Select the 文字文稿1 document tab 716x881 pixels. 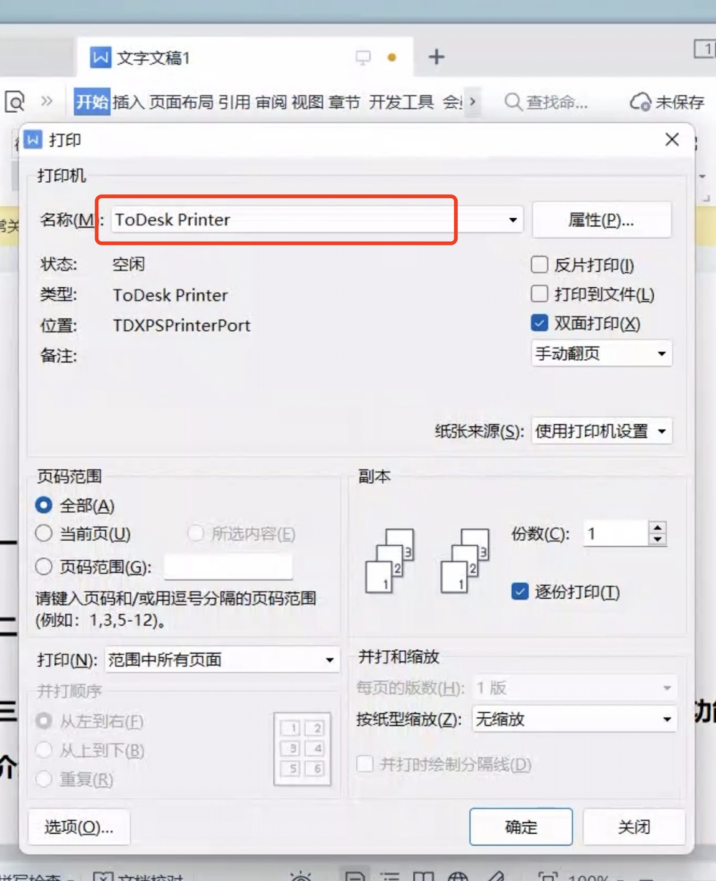click(244, 57)
